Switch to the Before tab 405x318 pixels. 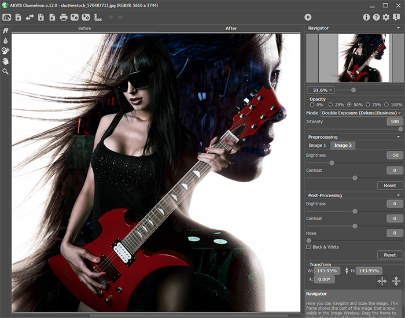[x=84, y=28]
